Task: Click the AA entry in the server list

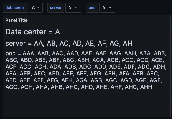Action: coord(38,44)
